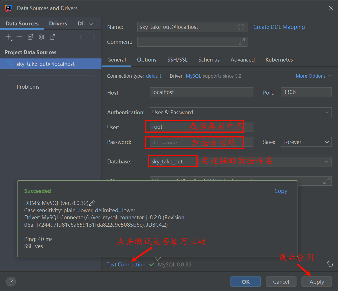Remove the selected data source

coord(19,37)
